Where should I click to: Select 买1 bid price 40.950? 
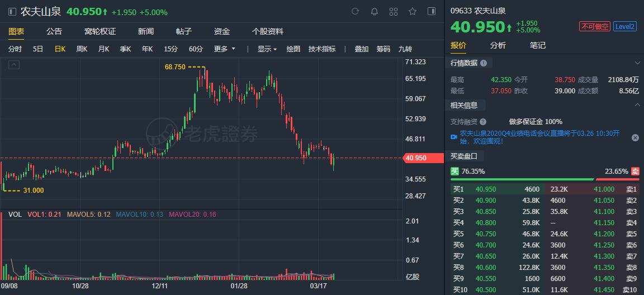(x=485, y=189)
